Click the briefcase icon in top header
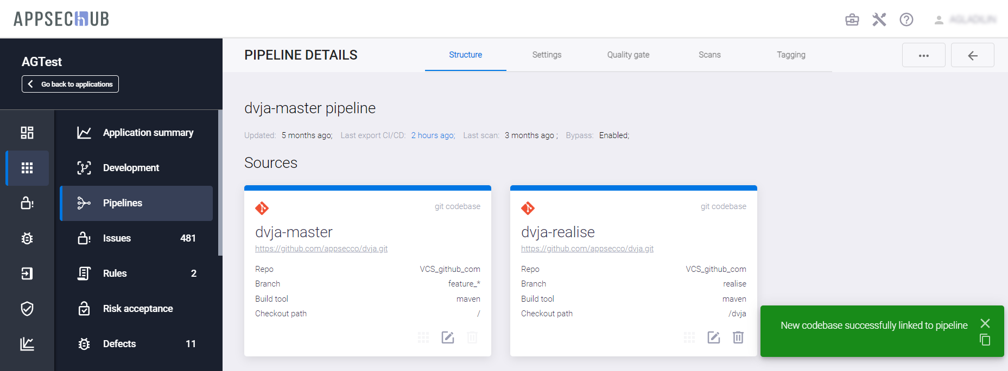 [x=852, y=20]
